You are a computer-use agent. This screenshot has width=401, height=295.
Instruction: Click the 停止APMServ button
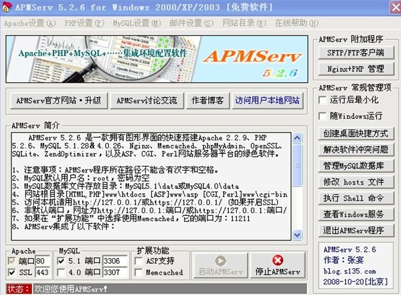point(278,265)
